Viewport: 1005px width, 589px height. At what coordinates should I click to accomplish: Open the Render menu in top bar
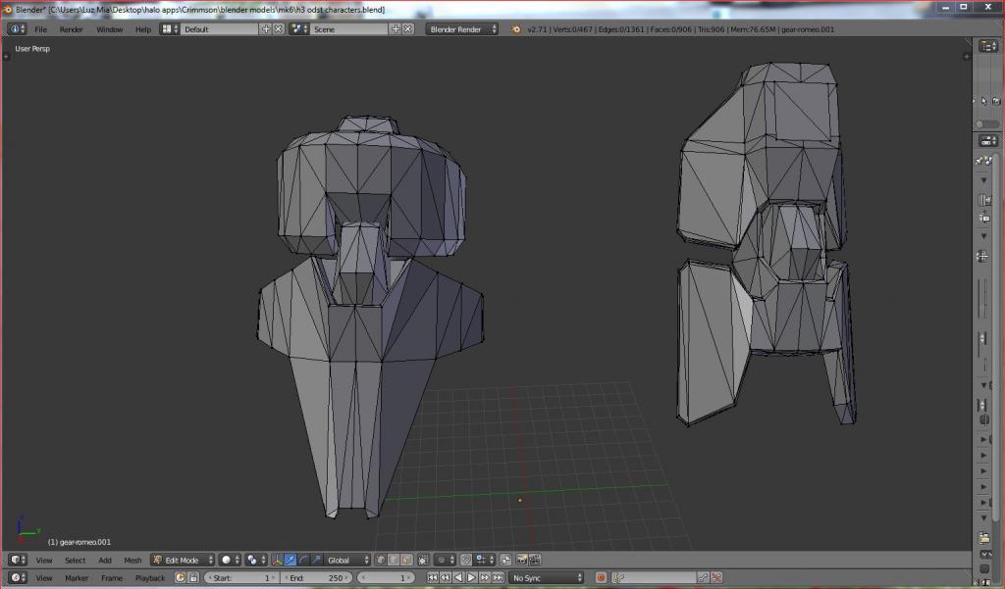click(71, 29)
